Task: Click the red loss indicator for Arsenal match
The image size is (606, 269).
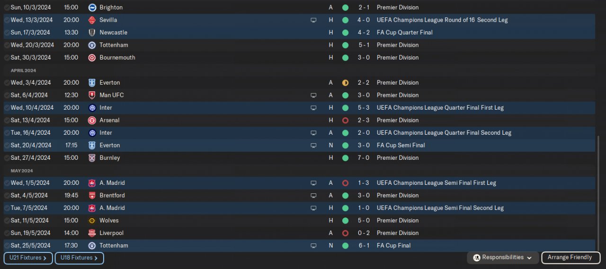Action: point(345,121)
